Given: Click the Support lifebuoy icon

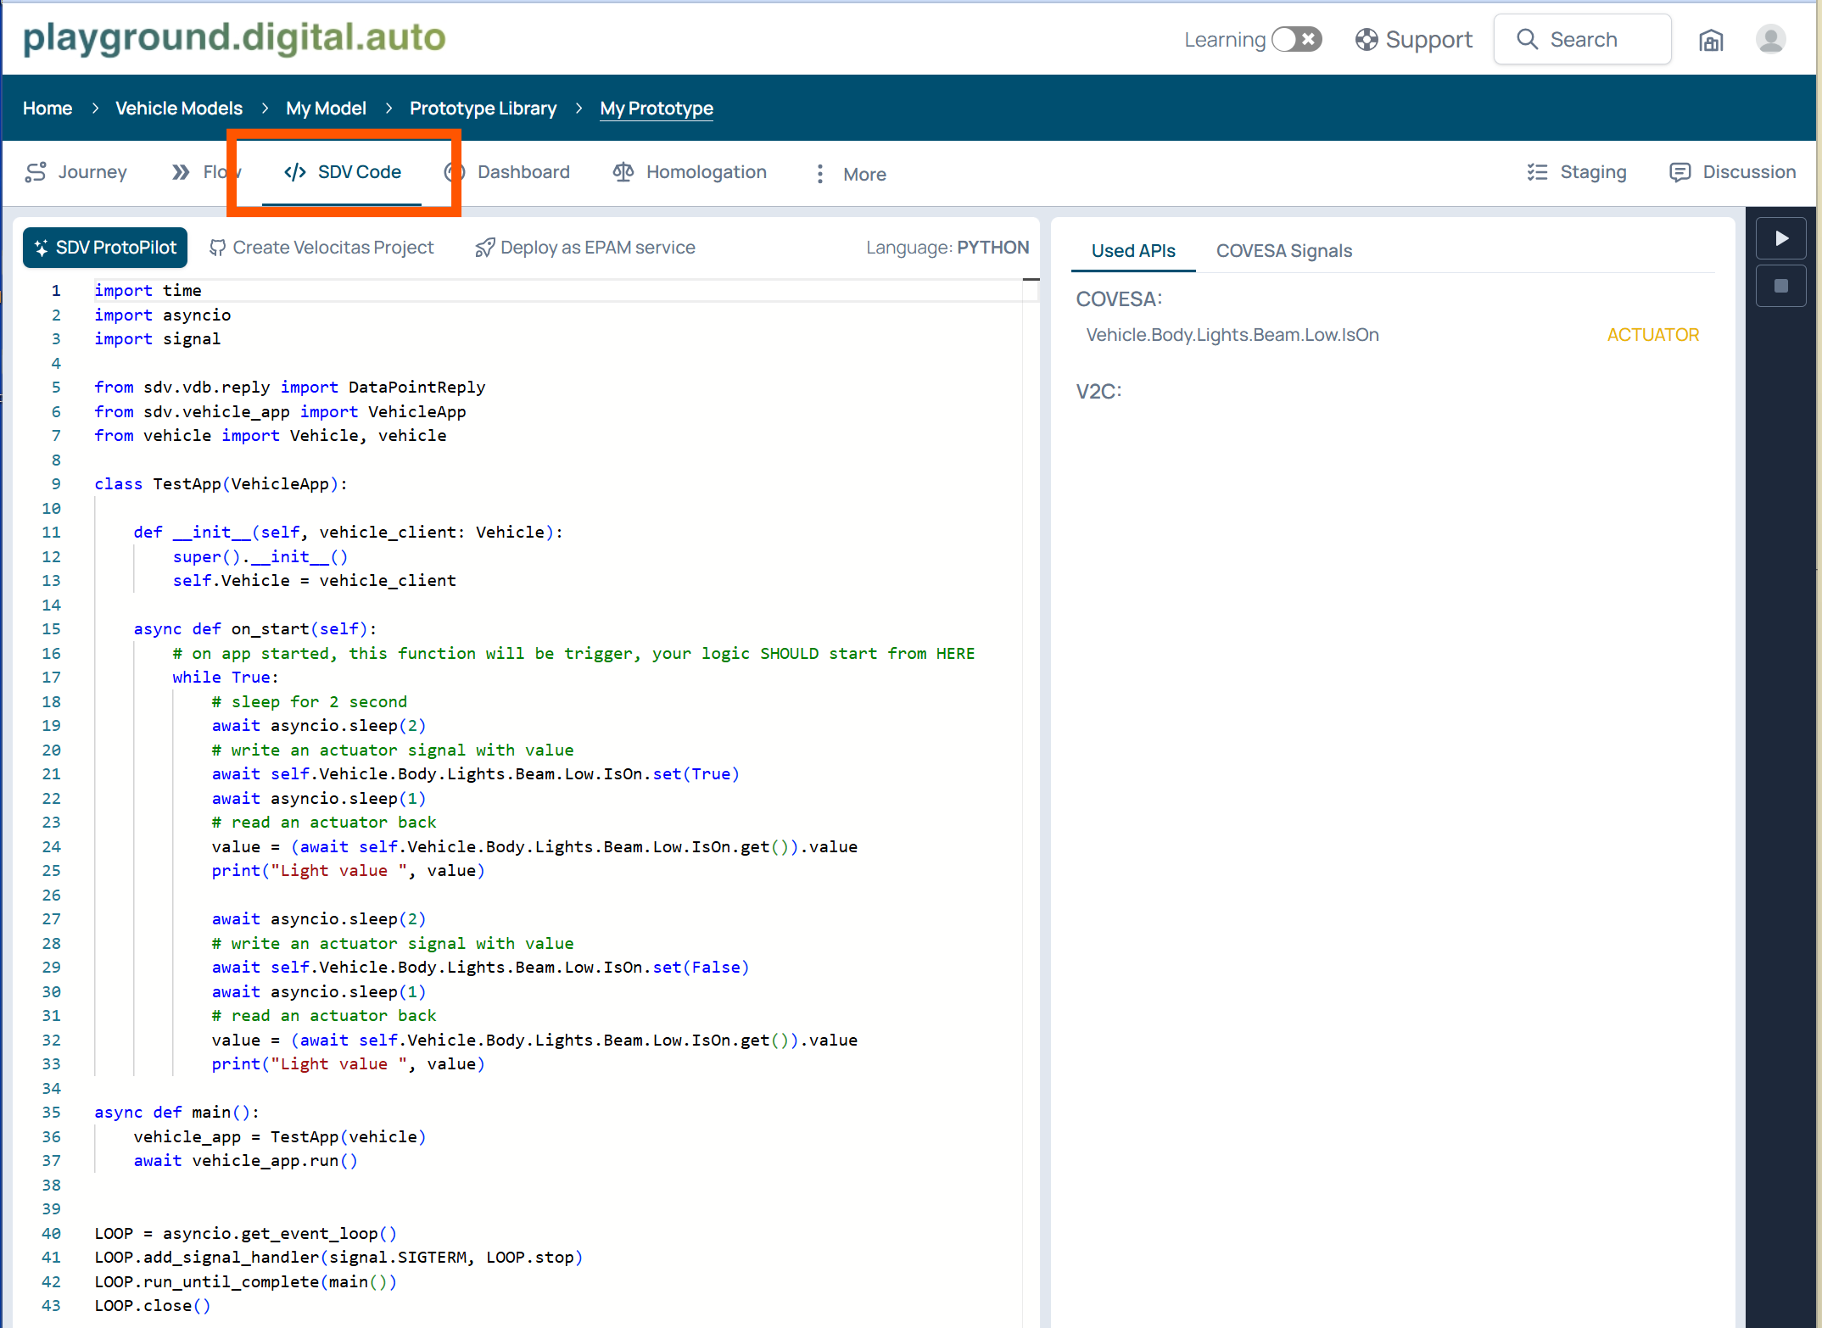Looking at the screenshot, I should tap(1366, 40).
